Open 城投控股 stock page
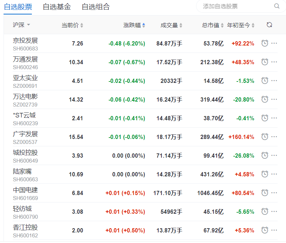The image size is (286, 243). pyautogui.click(x=25, y=152)
